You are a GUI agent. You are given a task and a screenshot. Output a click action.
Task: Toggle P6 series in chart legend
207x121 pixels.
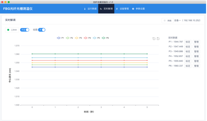click(105, 38)
